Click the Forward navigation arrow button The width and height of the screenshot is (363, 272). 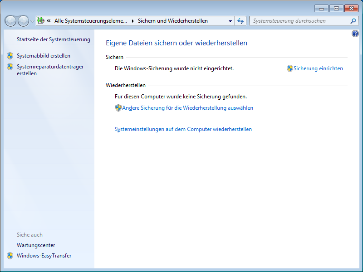(x=23, y=21)
